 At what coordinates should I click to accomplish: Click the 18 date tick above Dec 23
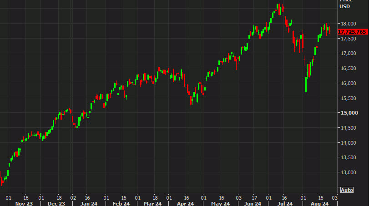[59, 198]
